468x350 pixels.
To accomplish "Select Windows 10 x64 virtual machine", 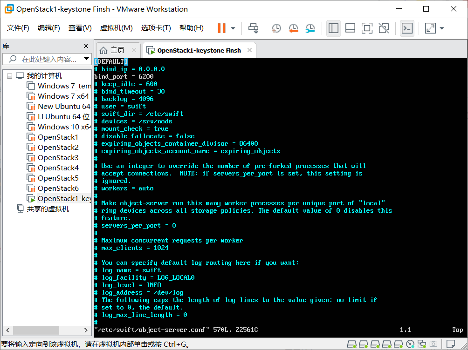I will pos(64,127).
